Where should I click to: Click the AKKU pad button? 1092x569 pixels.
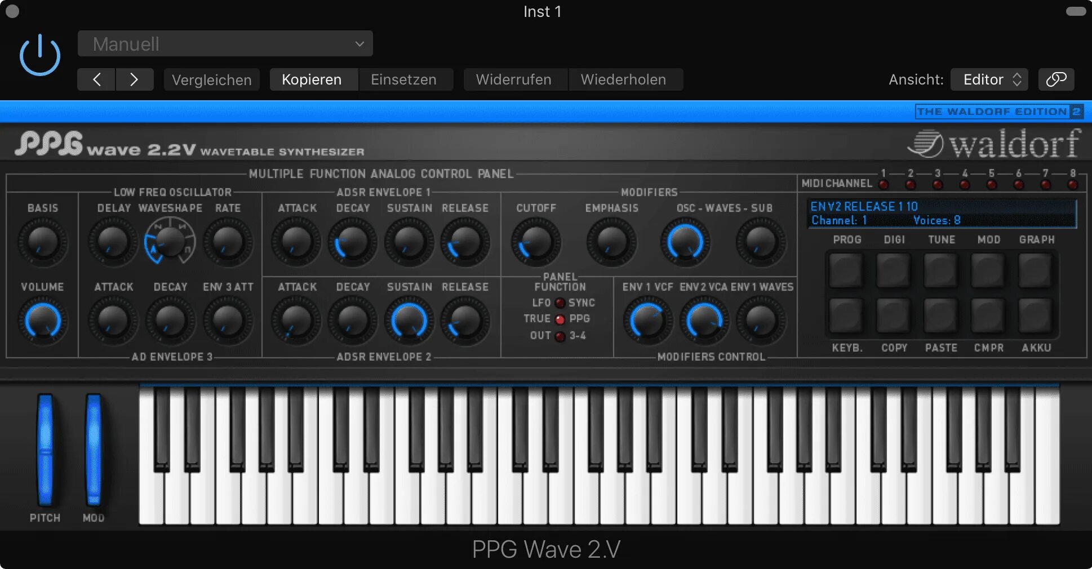pos(1036,315)
